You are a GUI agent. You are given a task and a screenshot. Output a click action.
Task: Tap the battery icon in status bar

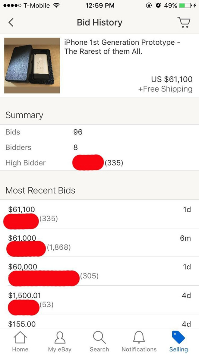[x=184, y=5]
